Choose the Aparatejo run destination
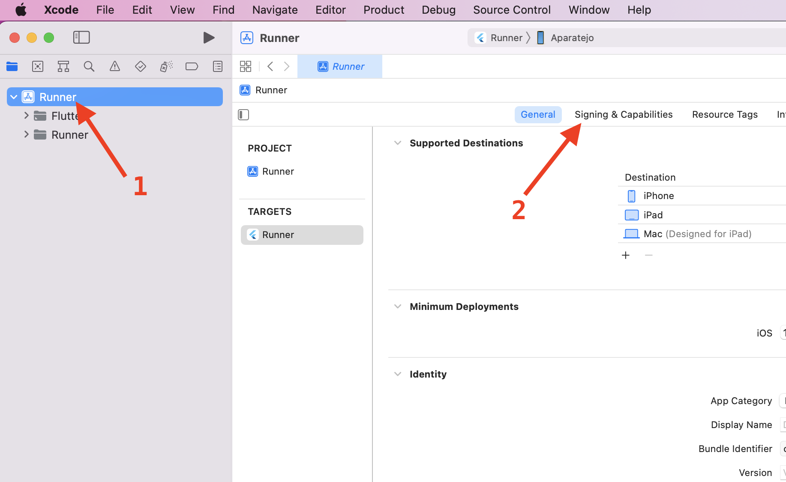The height and width of the screenshot is (482, 786). tap(566, 38)
